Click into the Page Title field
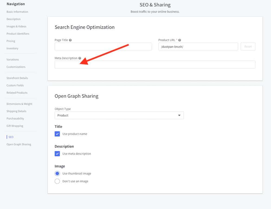Screen dimensions: 271x209 pyautogui.click(x=103, y=47)
